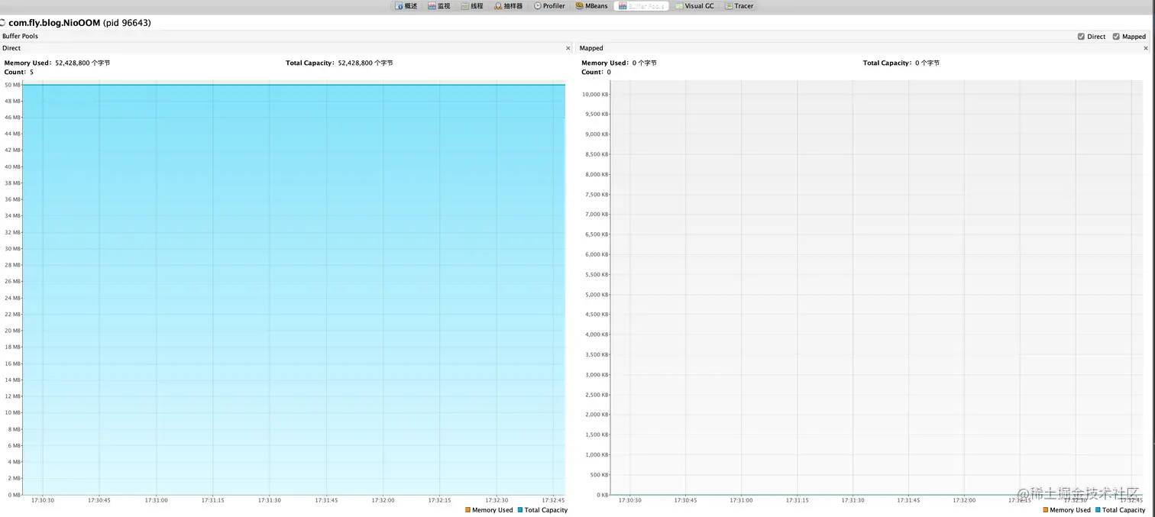Click Direct Memory Used 52,428,800 value
This screenshot has width=1155, height=517.
(x=82, y=63)
